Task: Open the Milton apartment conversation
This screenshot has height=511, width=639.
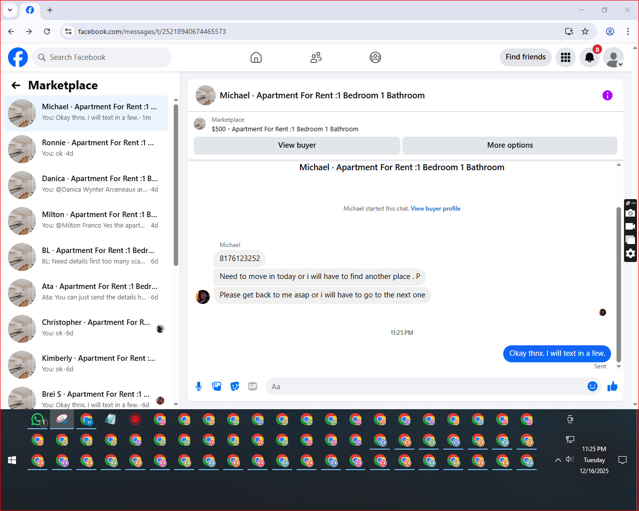Action: click(x=86, y=221)
